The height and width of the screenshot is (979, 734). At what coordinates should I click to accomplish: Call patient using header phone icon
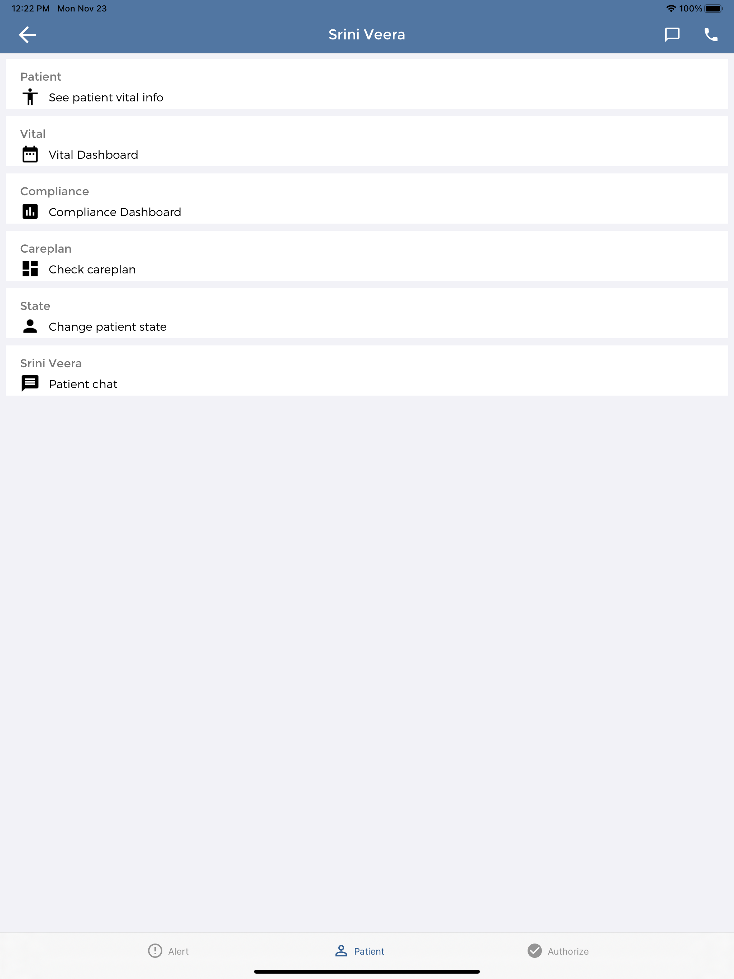[x=711, y=34]
